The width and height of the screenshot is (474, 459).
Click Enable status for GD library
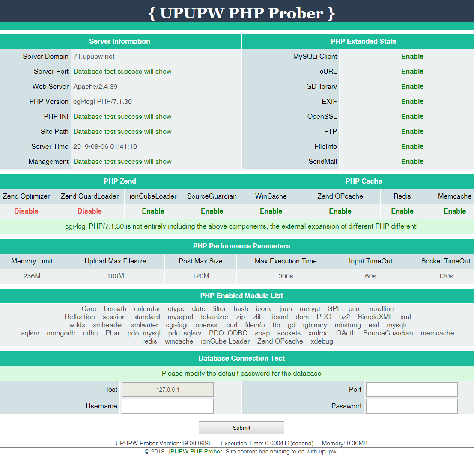pos(412,87)
